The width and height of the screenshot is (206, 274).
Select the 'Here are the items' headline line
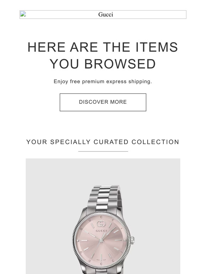[103, 47]
